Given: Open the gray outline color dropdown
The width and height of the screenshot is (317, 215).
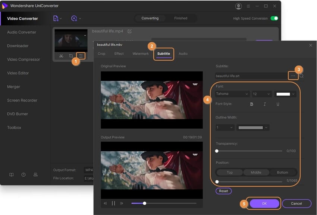Looking at the screenshot, I should 253,128.
